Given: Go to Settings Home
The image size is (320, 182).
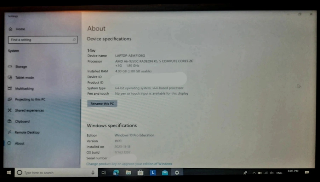Looking at the screenshot, I should (x=20, y=29).
